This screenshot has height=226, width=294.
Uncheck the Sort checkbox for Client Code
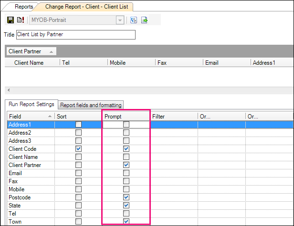pos(78,149)
